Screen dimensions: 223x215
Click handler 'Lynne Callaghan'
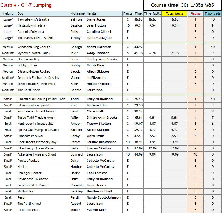(100, 38)
